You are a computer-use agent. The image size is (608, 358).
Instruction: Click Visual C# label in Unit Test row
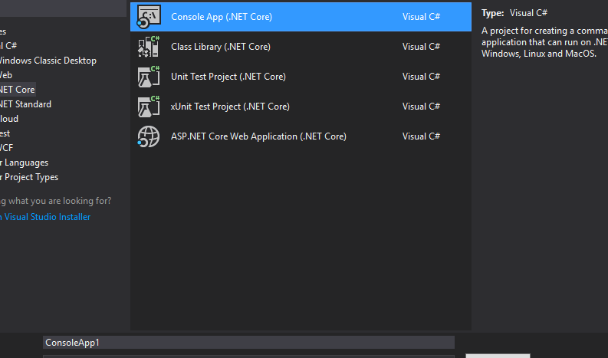coord(421,77)
